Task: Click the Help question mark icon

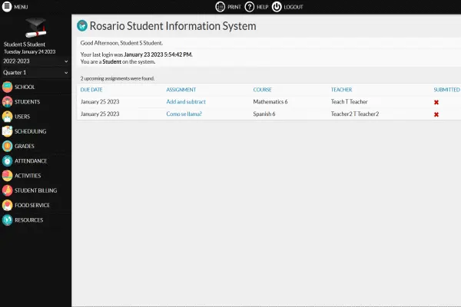Action: tap(250, 6)
